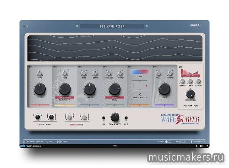The width and height of the screenshot is (229, 168).
Task: Click the Baranyi Sounds logo in the footer
Action: point(33,142)
